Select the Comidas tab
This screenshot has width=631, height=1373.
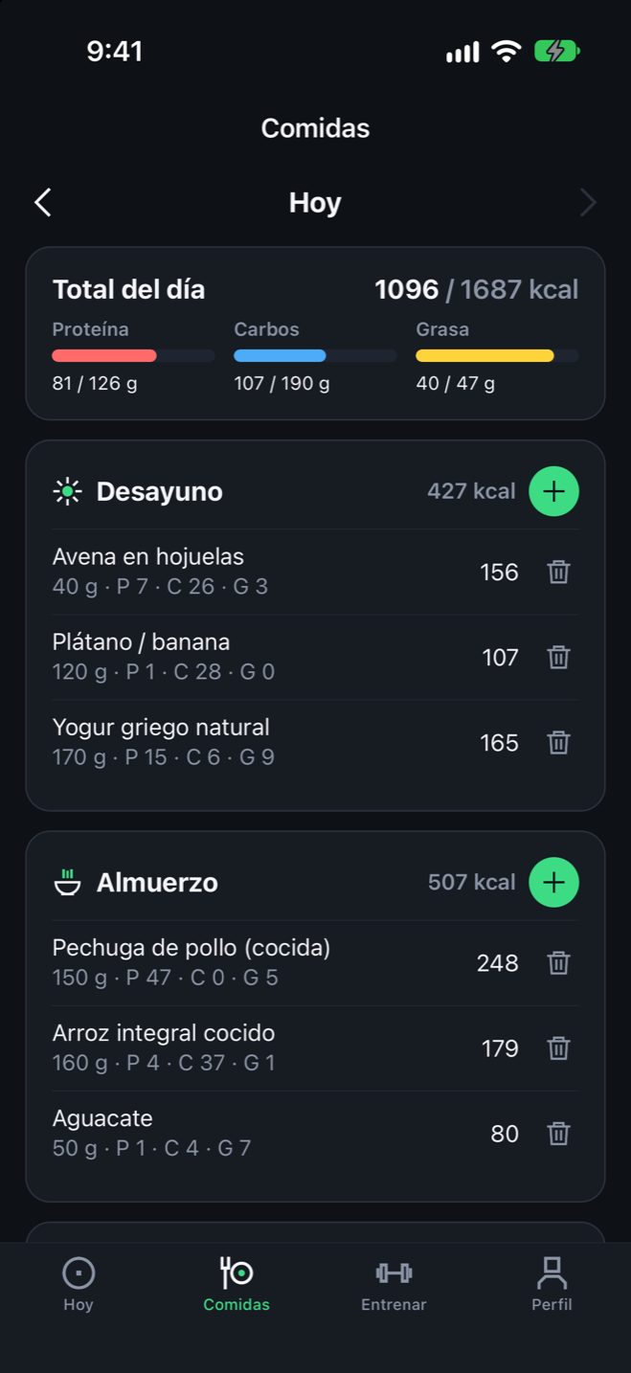237,1284
